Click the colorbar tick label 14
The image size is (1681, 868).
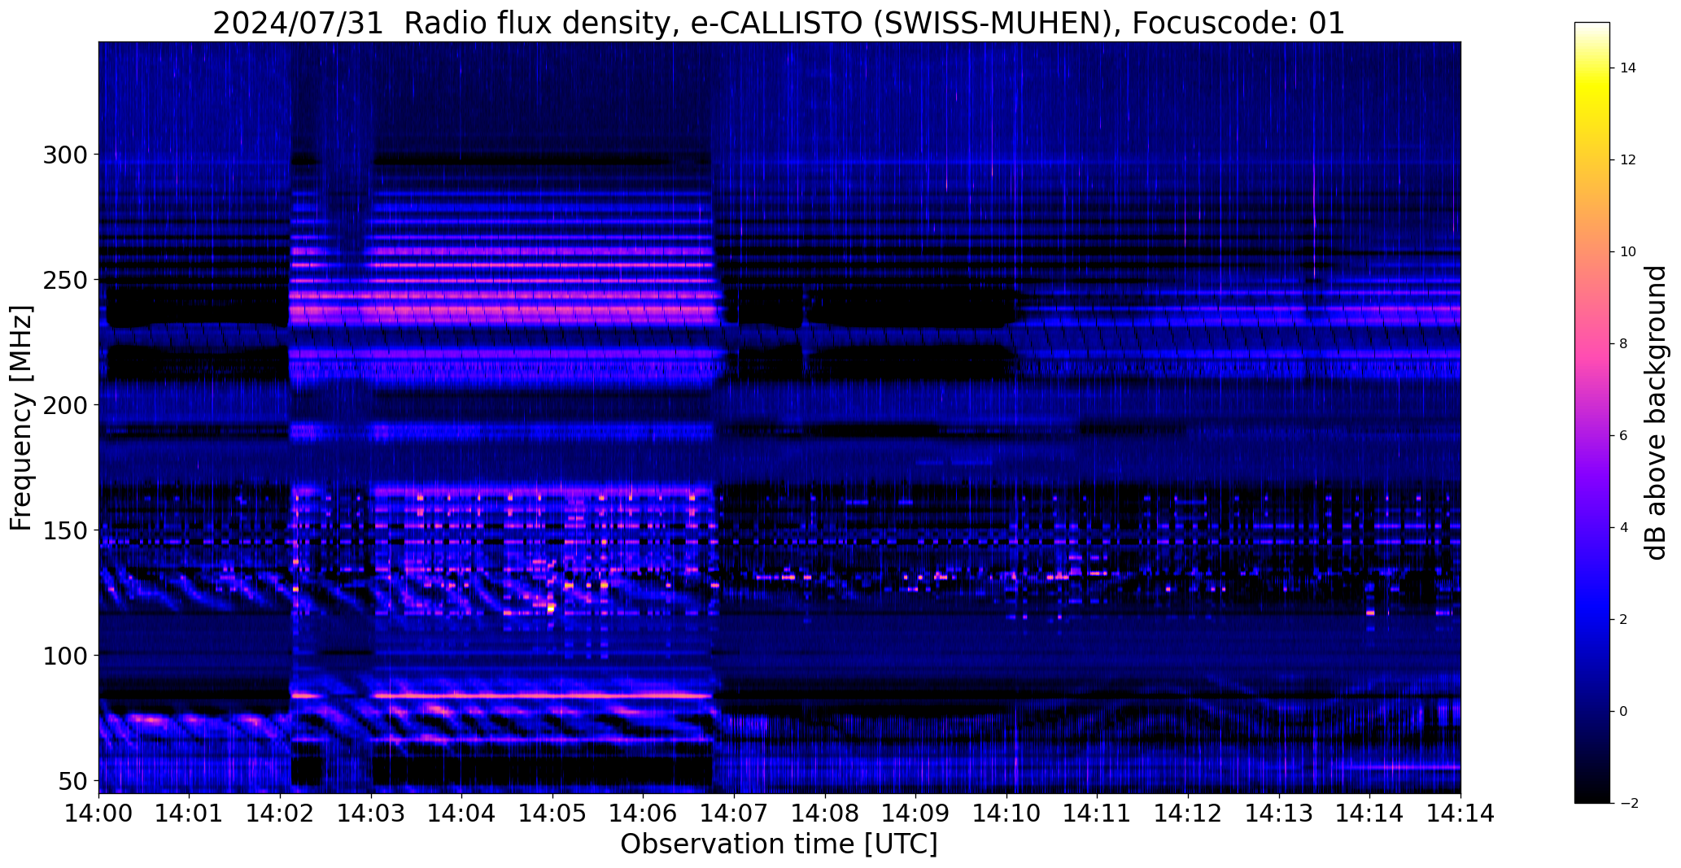(x=1628, y=68)
